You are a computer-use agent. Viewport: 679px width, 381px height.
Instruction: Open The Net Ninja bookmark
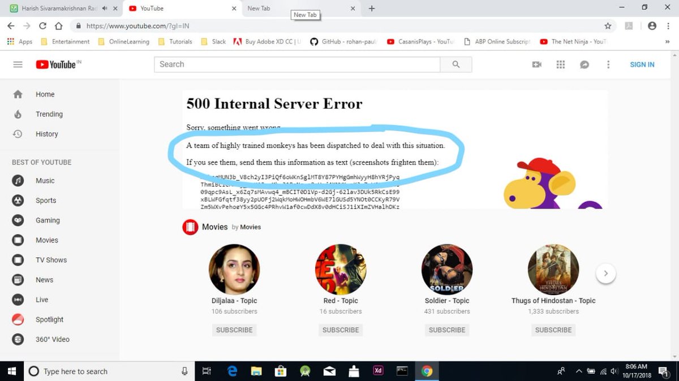coord(574,41)
